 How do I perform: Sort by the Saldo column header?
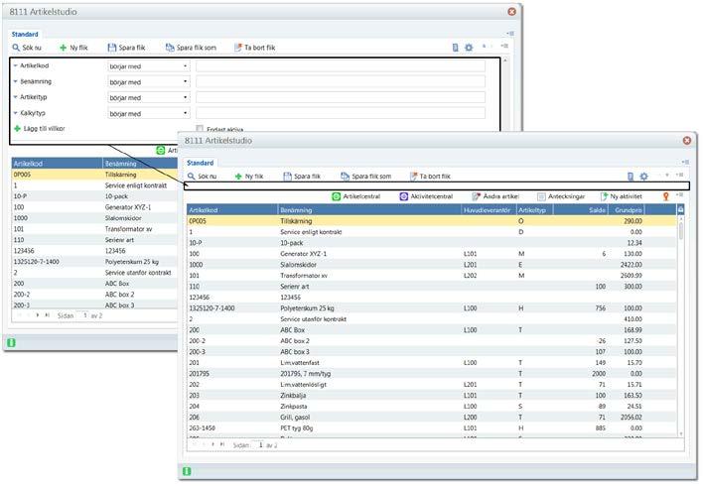tap(581, 209)
